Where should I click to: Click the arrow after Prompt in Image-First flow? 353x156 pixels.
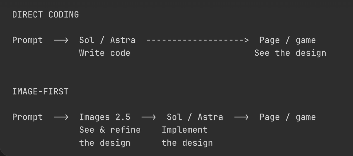coord(61,117)
